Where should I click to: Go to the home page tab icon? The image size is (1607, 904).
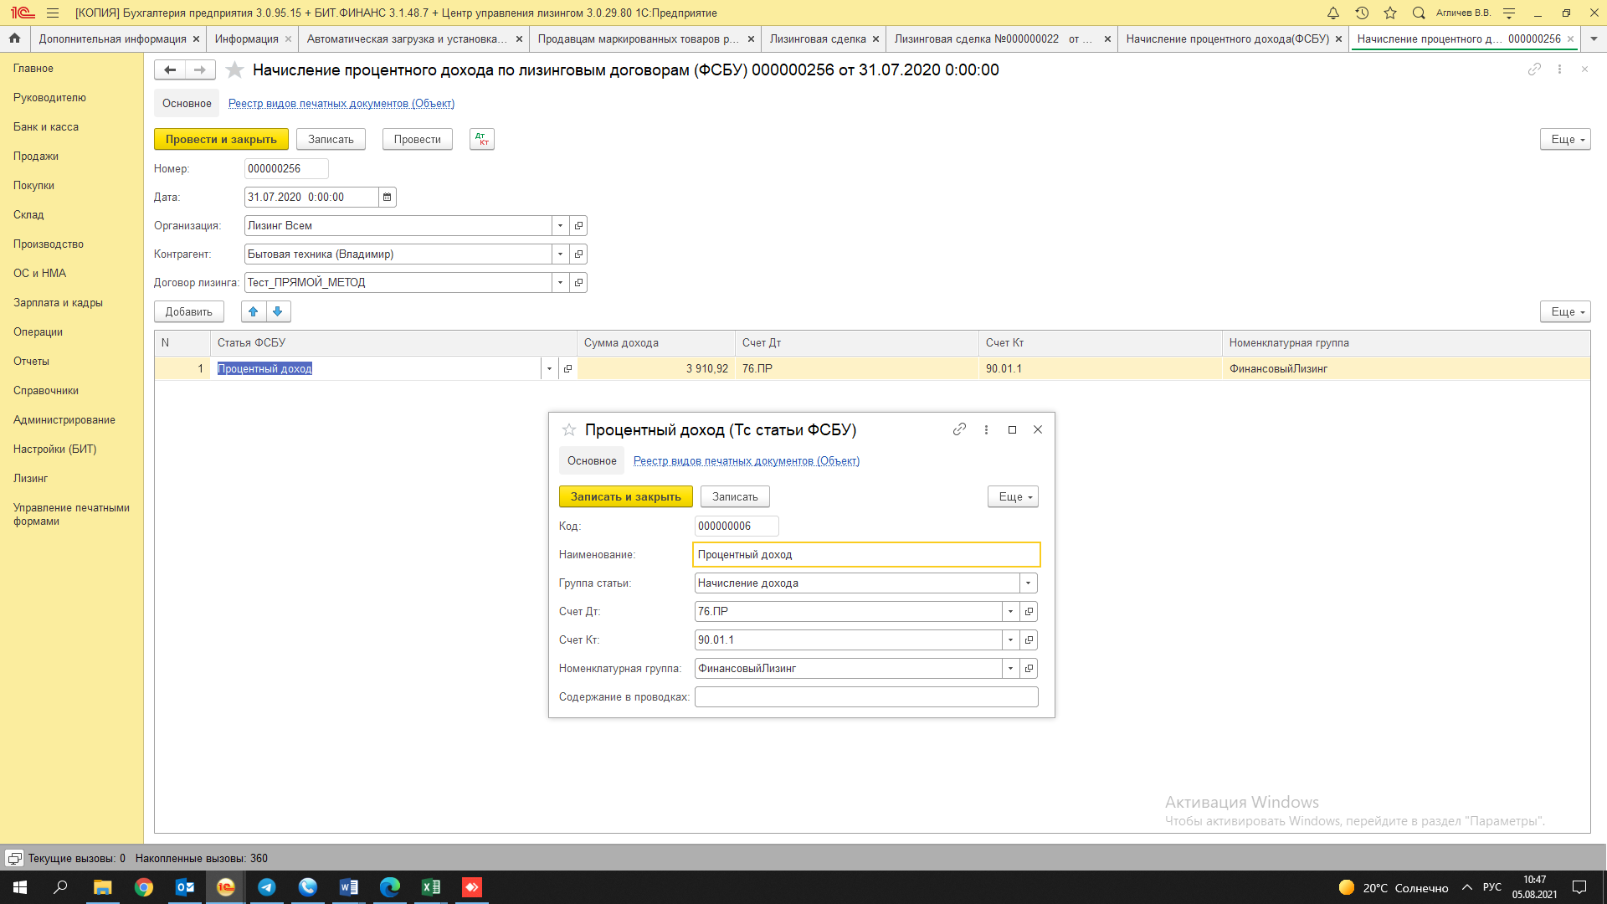[x=14, y=39]
